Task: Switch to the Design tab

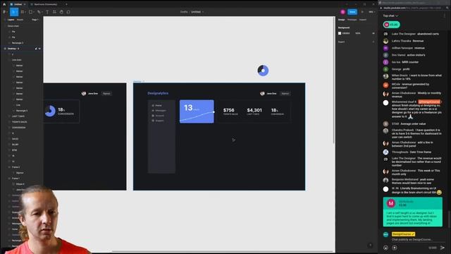Action: tap(341, 20)
